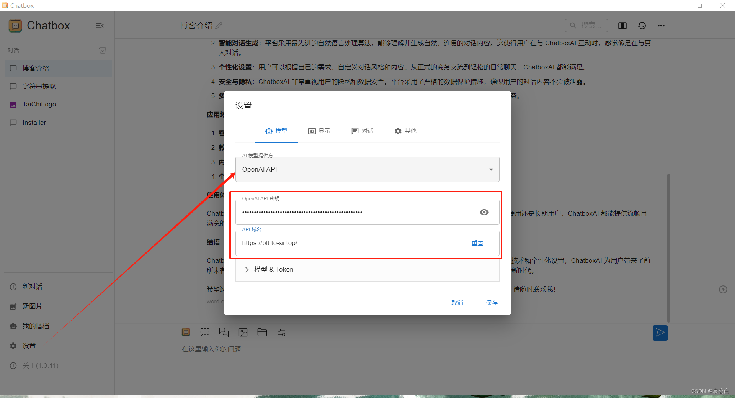Click the pencil icon to rename 博客介绍

(x=219, y=26)
